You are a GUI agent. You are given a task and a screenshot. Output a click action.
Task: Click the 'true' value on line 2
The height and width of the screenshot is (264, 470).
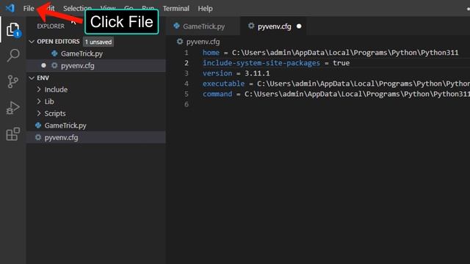tap(341, 63)
